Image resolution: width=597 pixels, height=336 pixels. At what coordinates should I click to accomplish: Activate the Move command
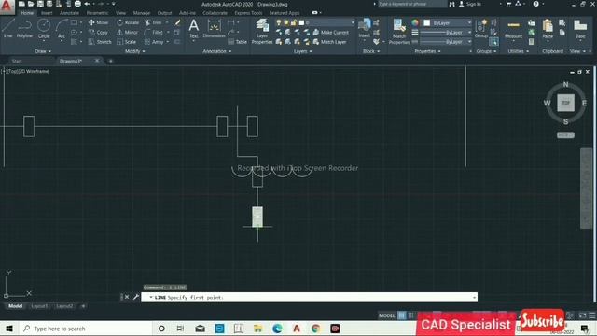coord(98,22)
